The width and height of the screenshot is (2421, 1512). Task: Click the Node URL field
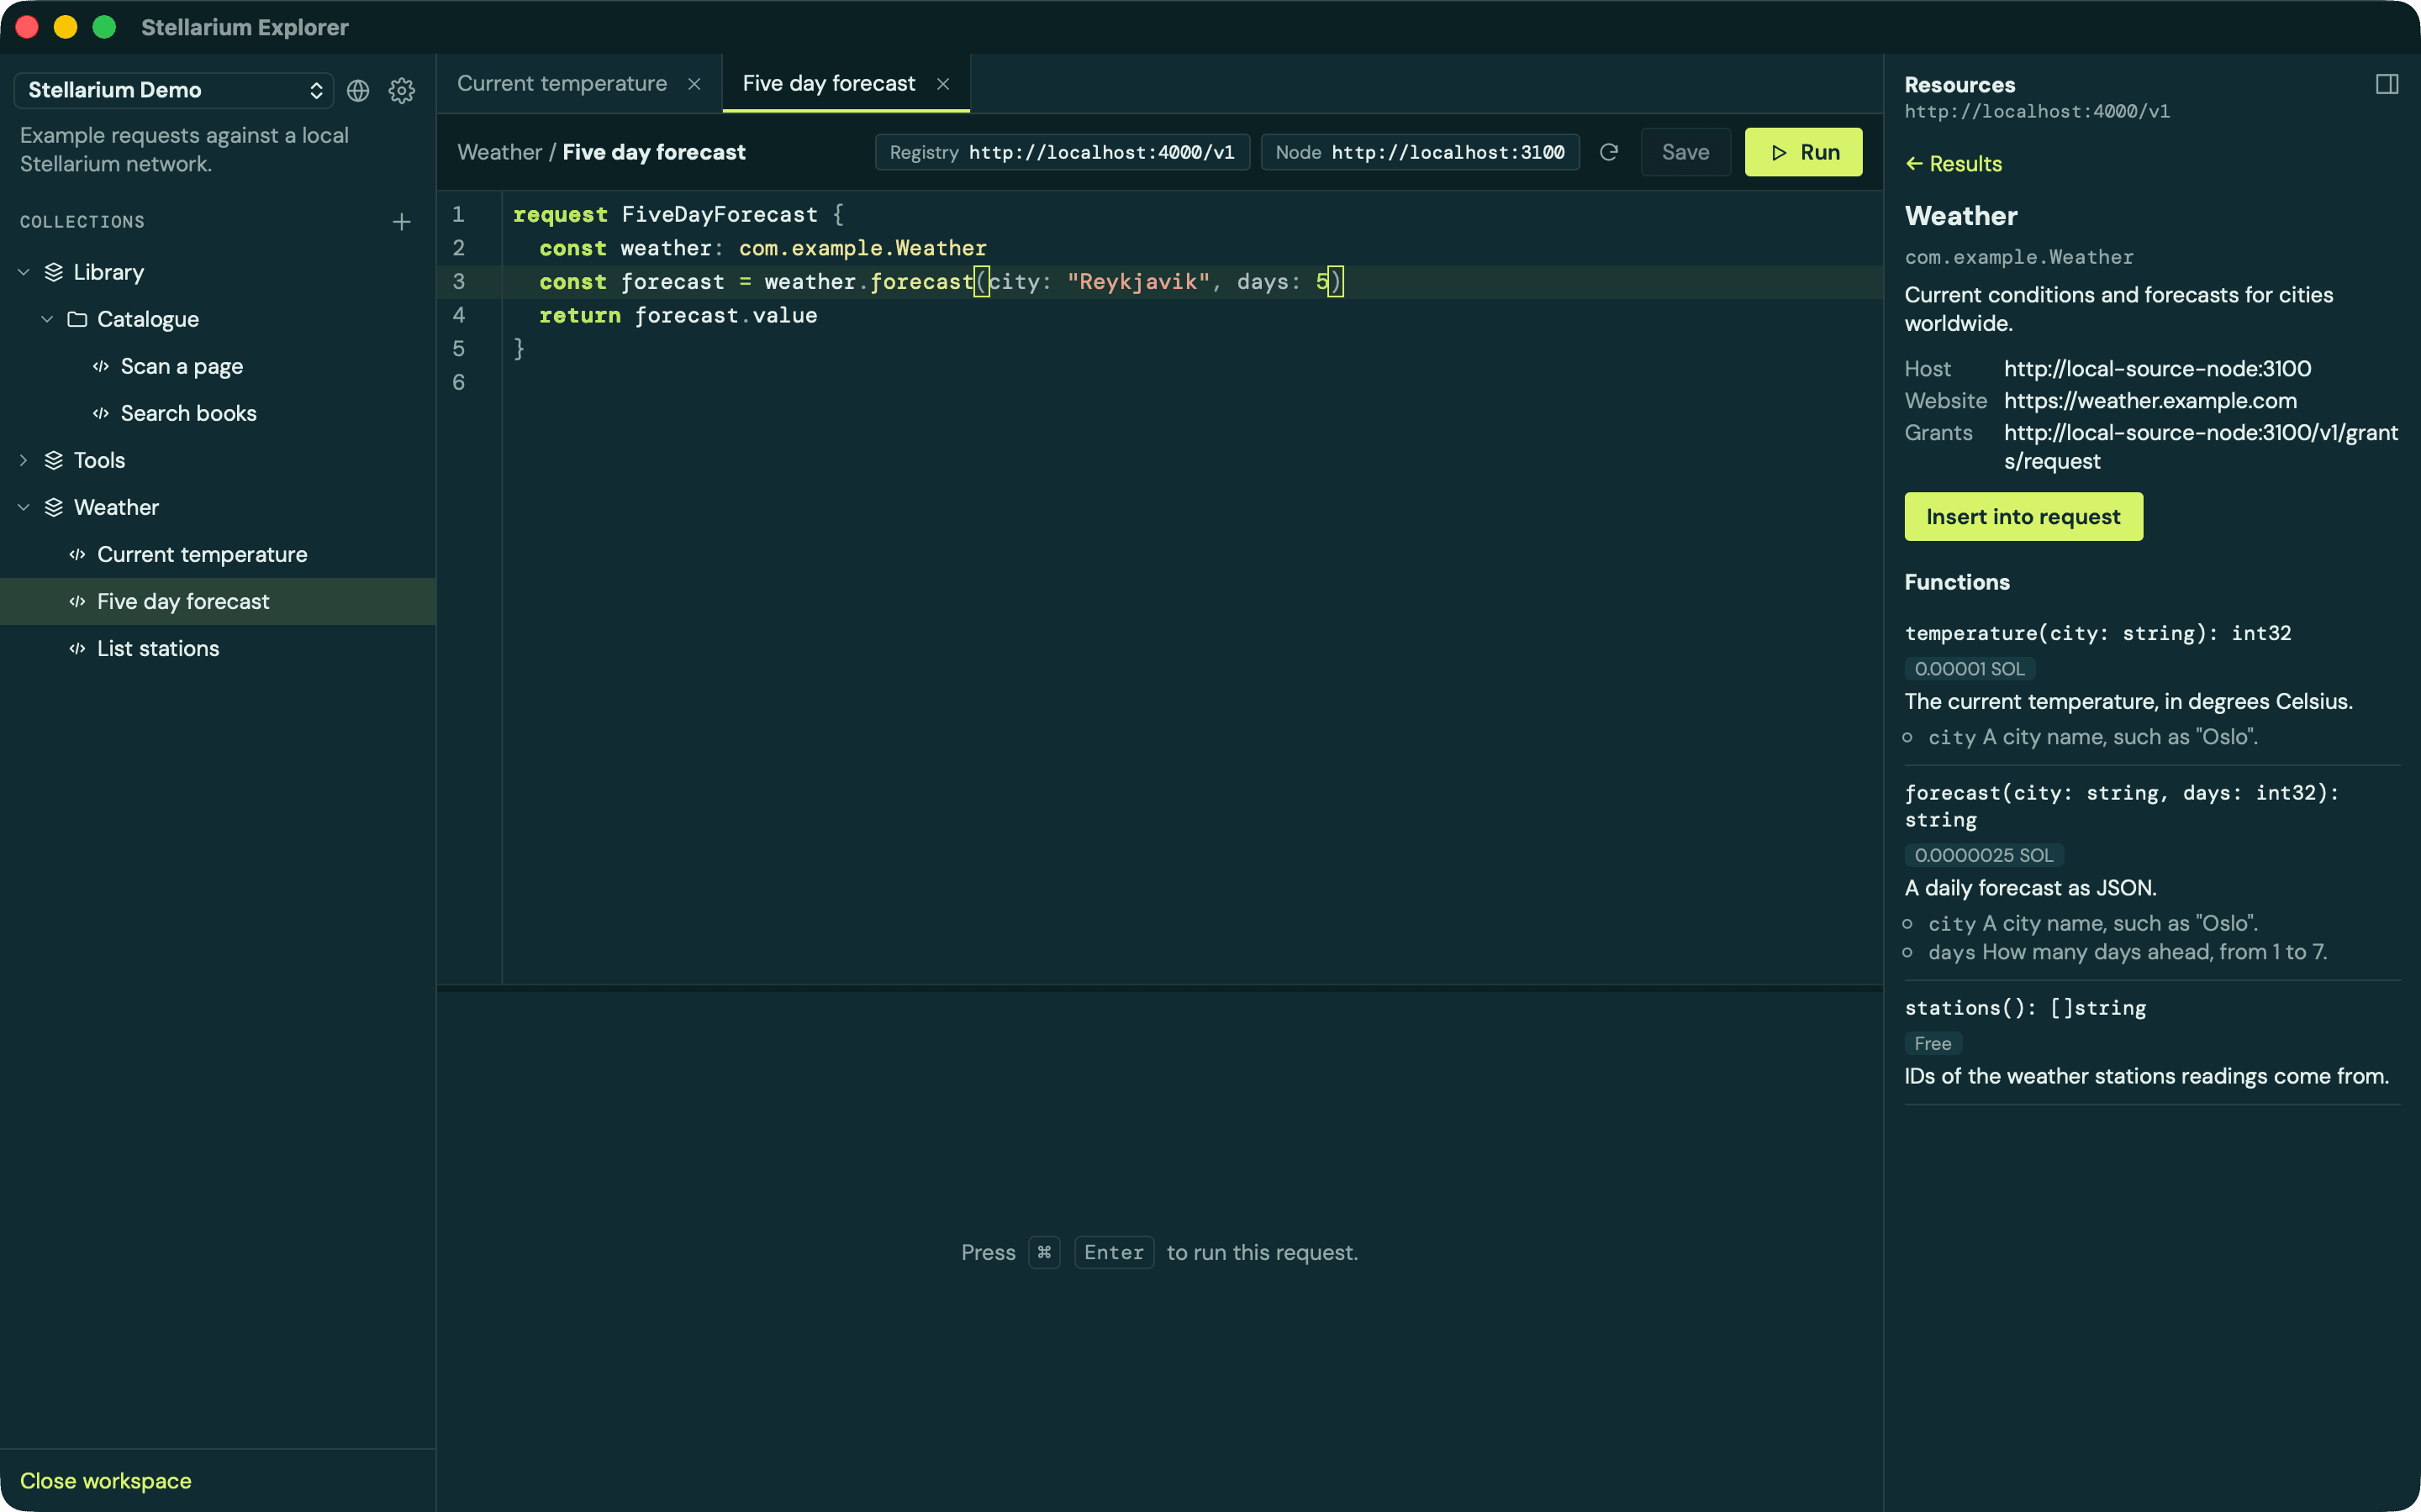[1420, 152]
